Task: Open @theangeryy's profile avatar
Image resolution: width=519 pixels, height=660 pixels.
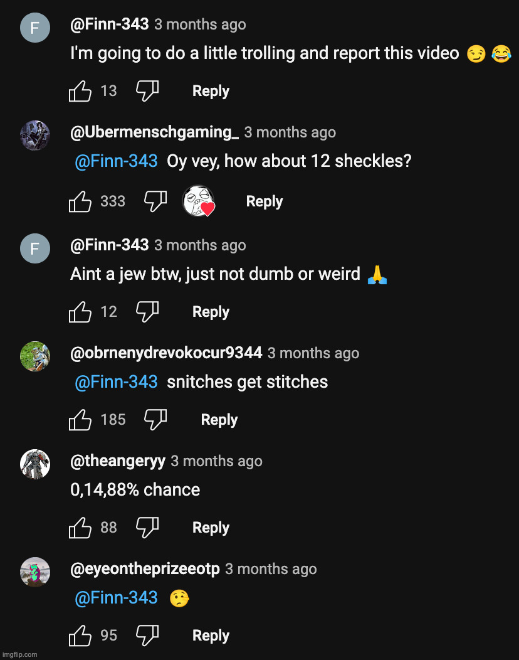Action: (34, 464)
